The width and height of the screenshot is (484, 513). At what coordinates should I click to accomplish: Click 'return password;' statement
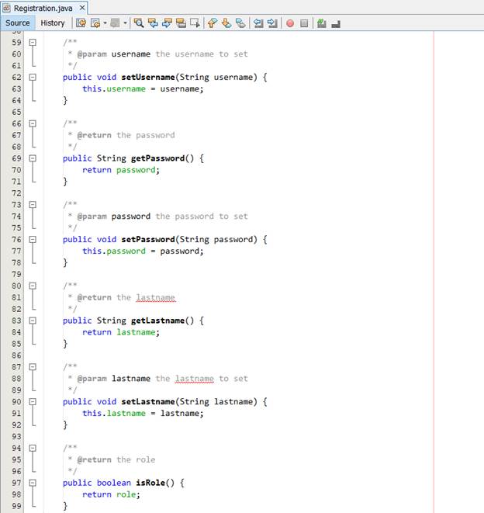click(x=121, y=170)
